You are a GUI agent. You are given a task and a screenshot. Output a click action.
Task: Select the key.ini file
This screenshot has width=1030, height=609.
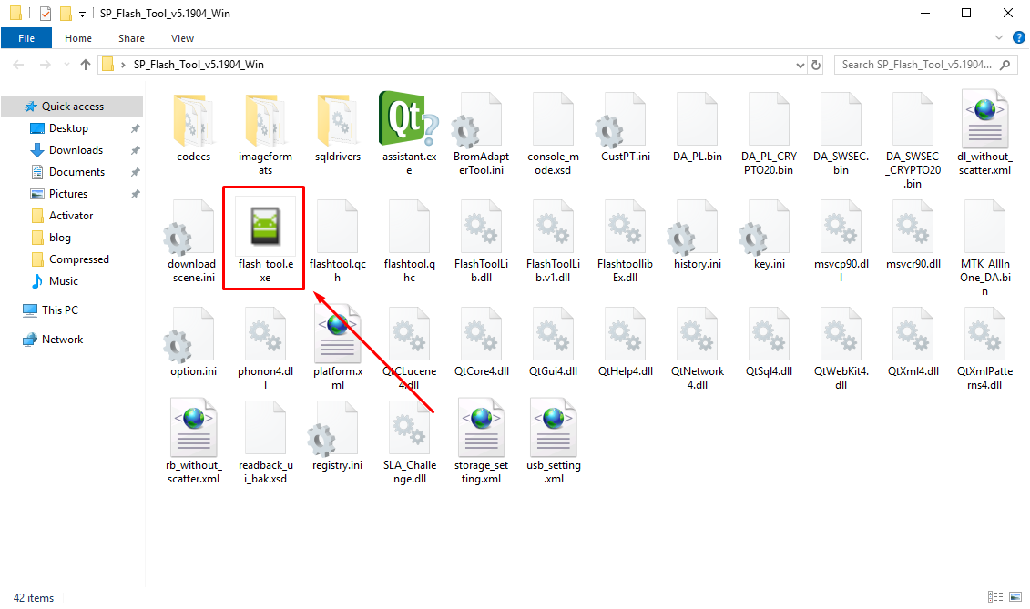click(x=769, y=236)
